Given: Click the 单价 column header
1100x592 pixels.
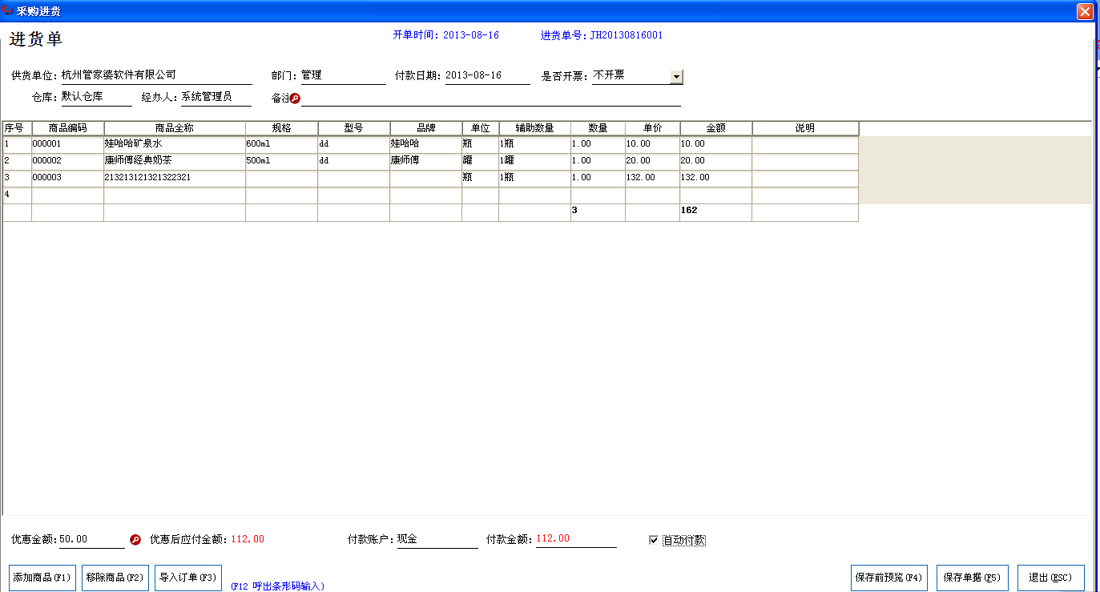Looking at the screenshot, I should click(x=653, y=128).
